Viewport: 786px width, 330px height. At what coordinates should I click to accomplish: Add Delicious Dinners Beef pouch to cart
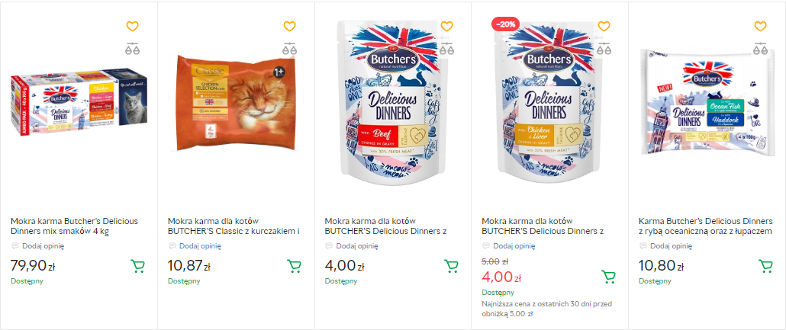(x=451, y=266)
